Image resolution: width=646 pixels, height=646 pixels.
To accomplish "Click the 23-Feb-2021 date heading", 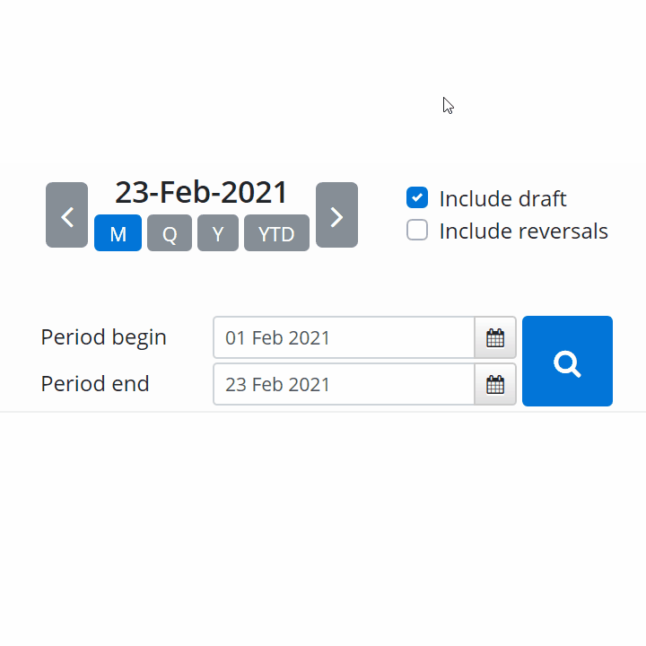I will 201,192.
